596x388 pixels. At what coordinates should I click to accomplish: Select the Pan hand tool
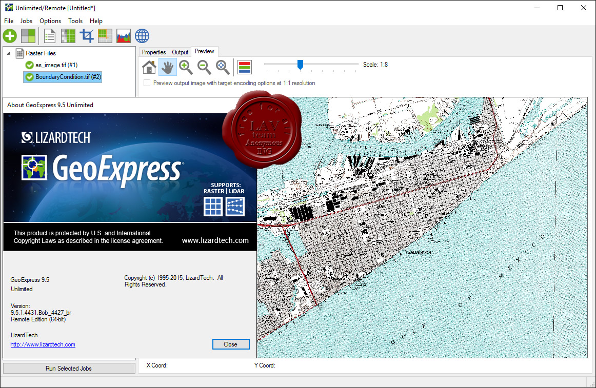[168, 67]
